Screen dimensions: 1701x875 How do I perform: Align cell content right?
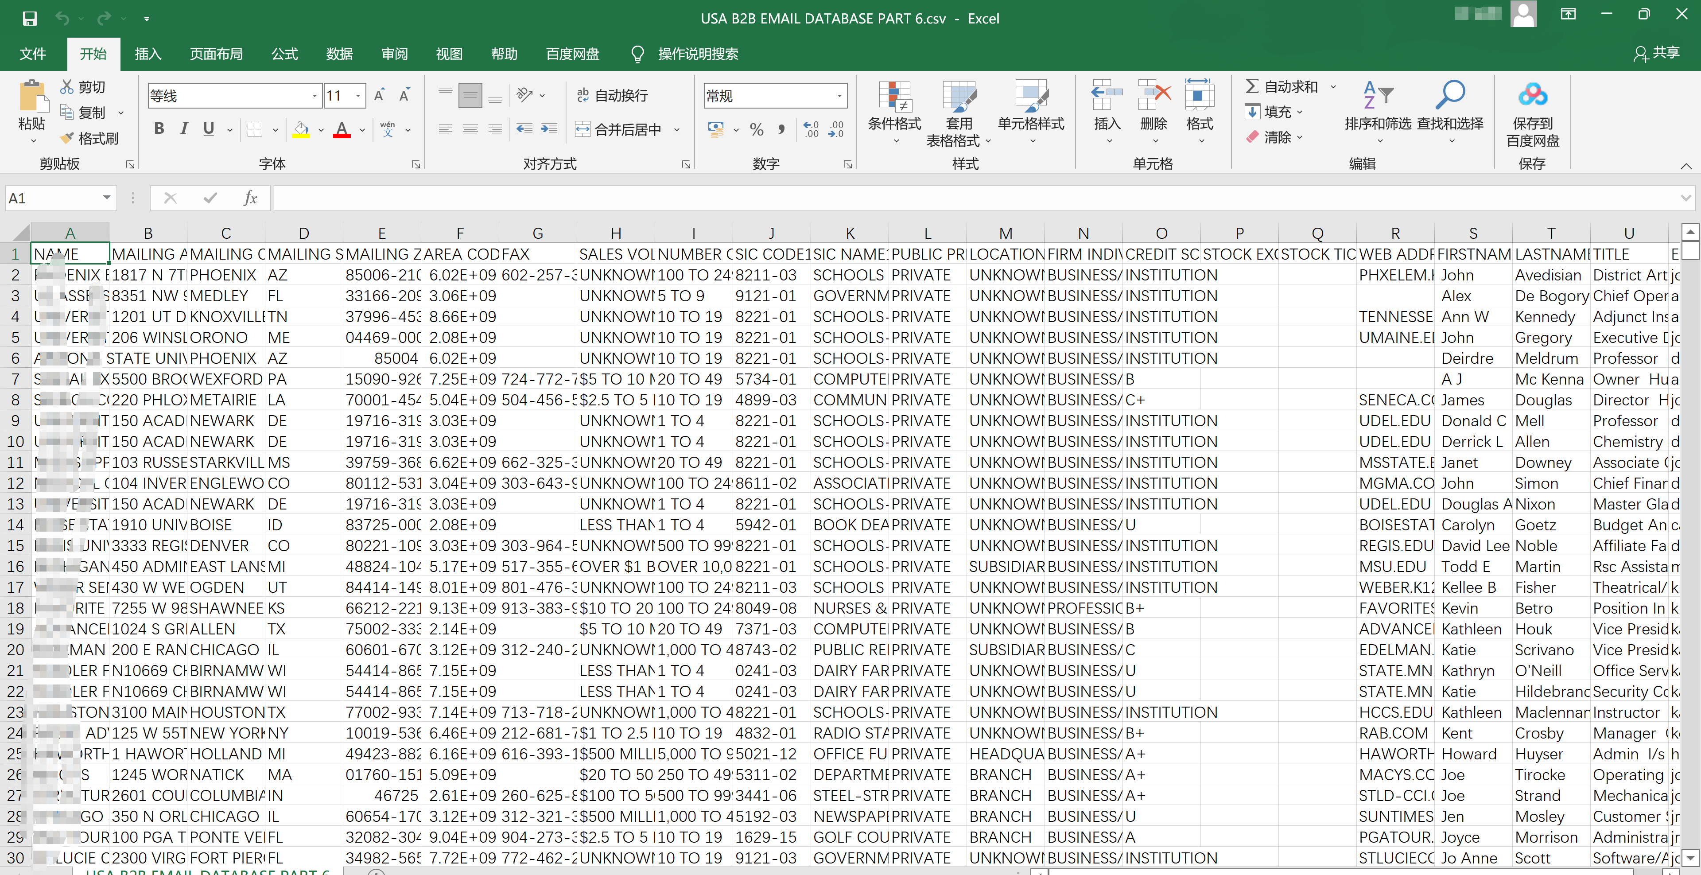tap(495, 129)
